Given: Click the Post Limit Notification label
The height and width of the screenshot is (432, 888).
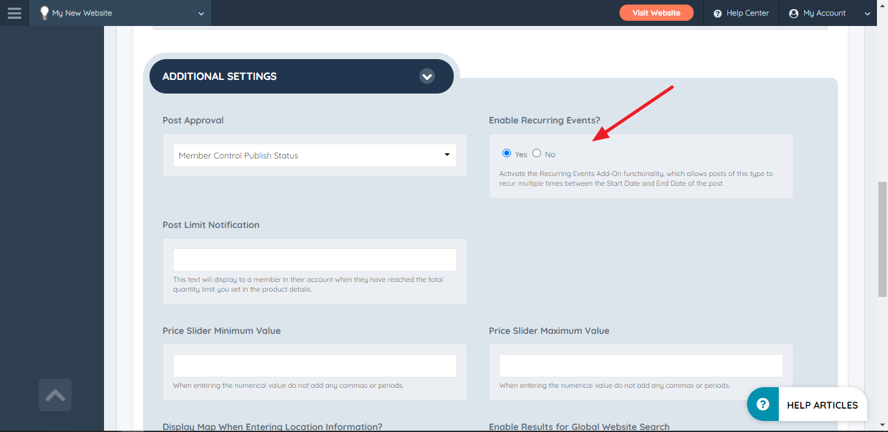Looking at the screenshot, I should (x=211, y=225).
